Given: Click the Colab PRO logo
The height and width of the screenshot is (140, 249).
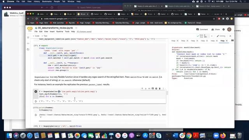Looking at the screenshot, I should tap(30, 29).
